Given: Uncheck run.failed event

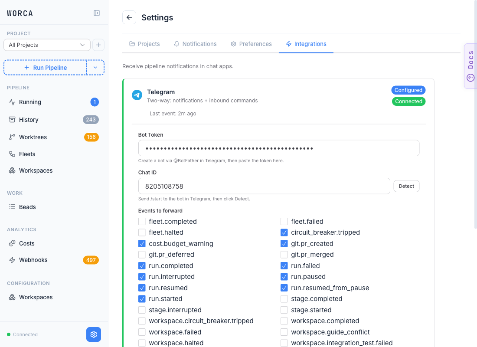Looking at the screenshot, I should click(x=284, y=266).
